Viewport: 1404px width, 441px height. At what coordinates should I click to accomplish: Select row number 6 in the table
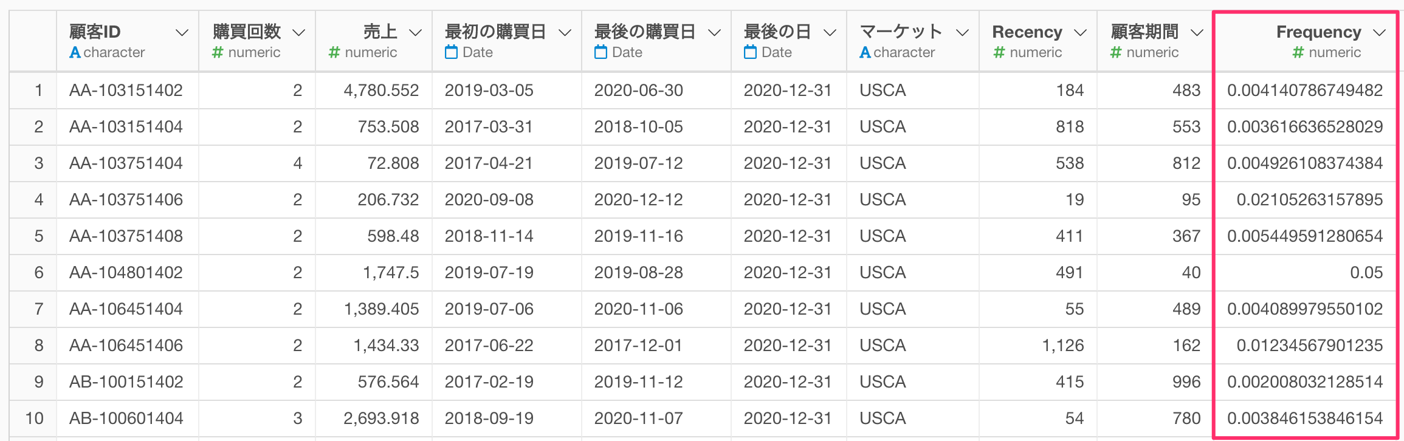tap(38, 272)
